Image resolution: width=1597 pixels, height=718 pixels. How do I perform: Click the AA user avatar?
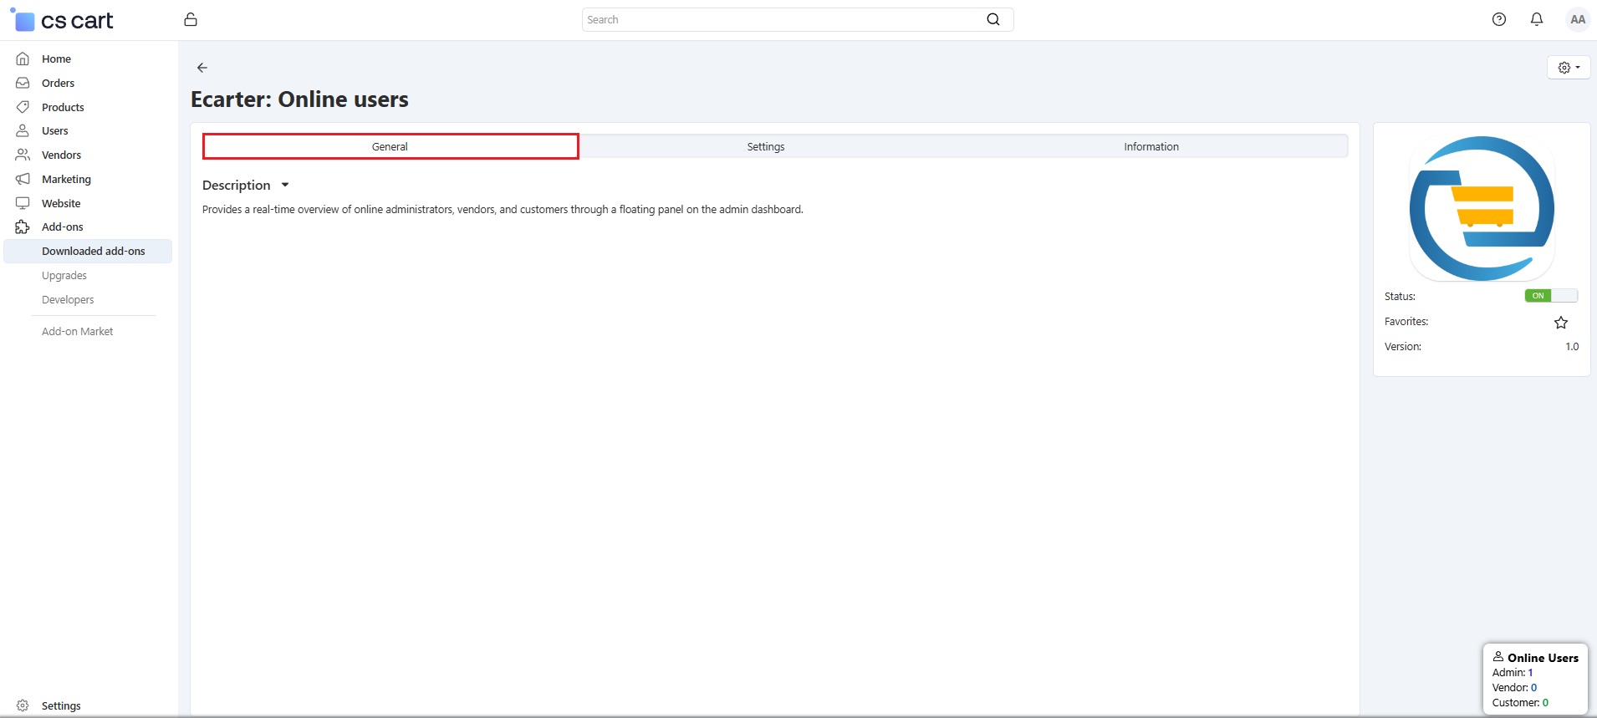point(1577,19)
